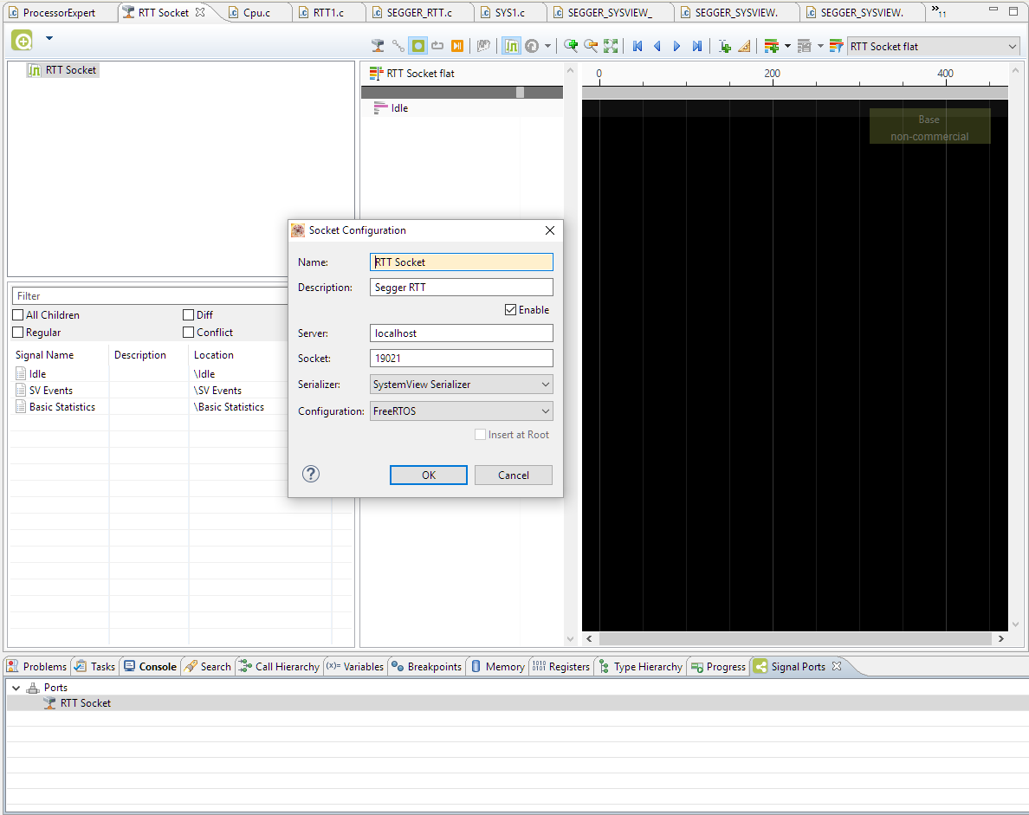
Task: Cancel the Socket Configuration dialog
Action: click(513, 475)
